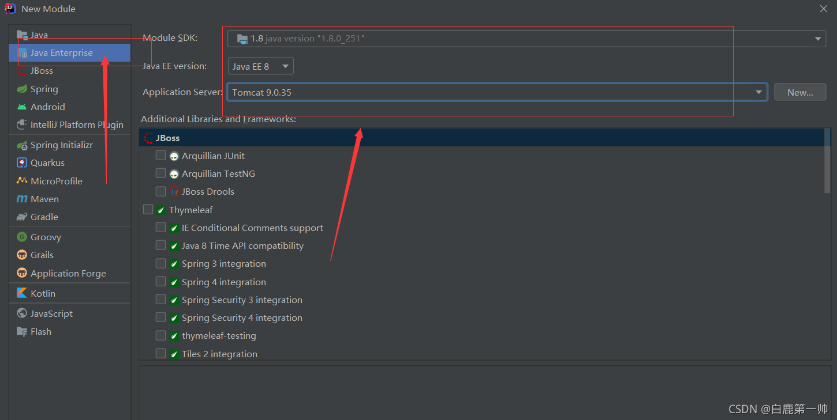Viewport: 837px width, 420px height.
Task: Check IE Conditional Comments support
Action: (x=161, y=228)
